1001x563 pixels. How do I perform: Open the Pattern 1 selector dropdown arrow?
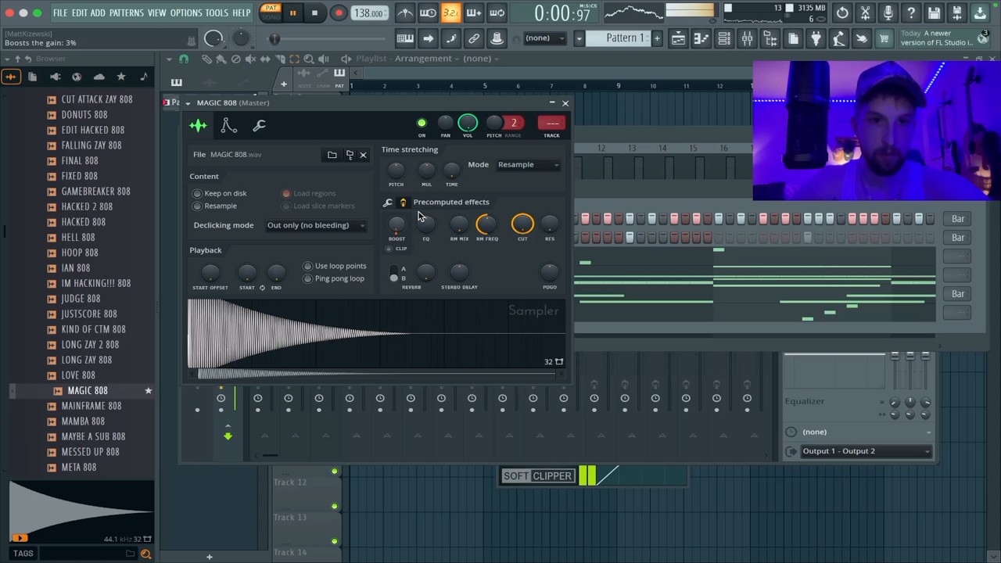[x=579, y=38]
